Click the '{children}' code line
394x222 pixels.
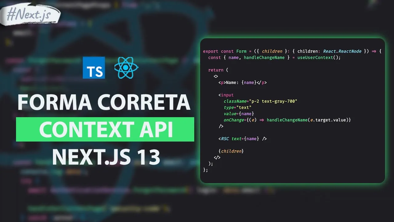231,151
